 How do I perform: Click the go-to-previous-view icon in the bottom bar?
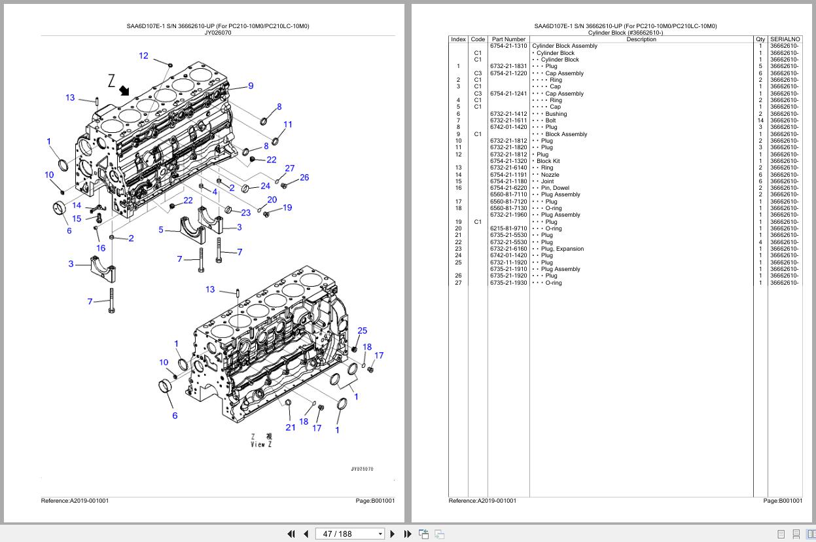424,534
